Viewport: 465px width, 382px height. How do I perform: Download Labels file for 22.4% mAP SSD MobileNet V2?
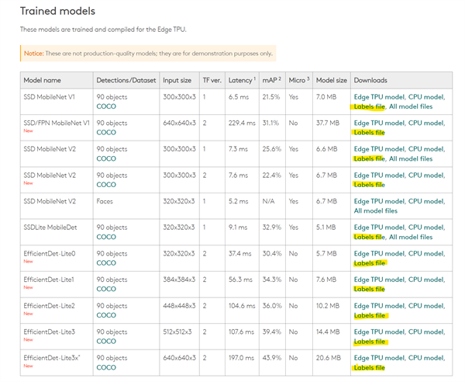(369, 185)
